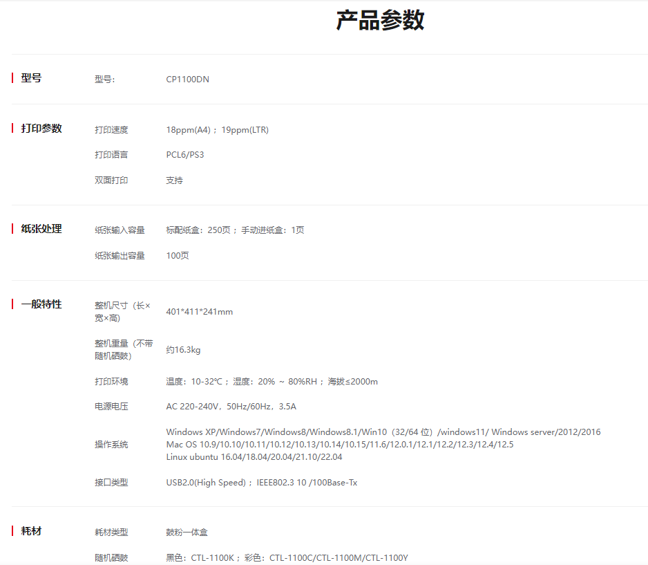Click the PCL6/PS3 print language value

pyautogui.click(x=184, y=155)
